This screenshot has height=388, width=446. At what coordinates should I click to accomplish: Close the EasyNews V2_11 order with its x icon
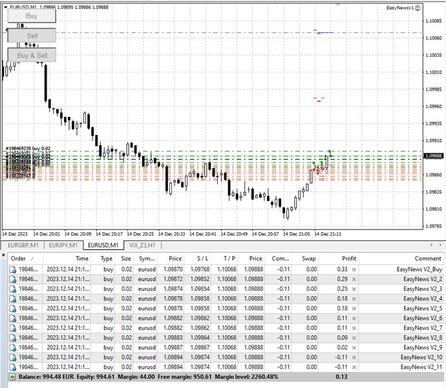354,367
